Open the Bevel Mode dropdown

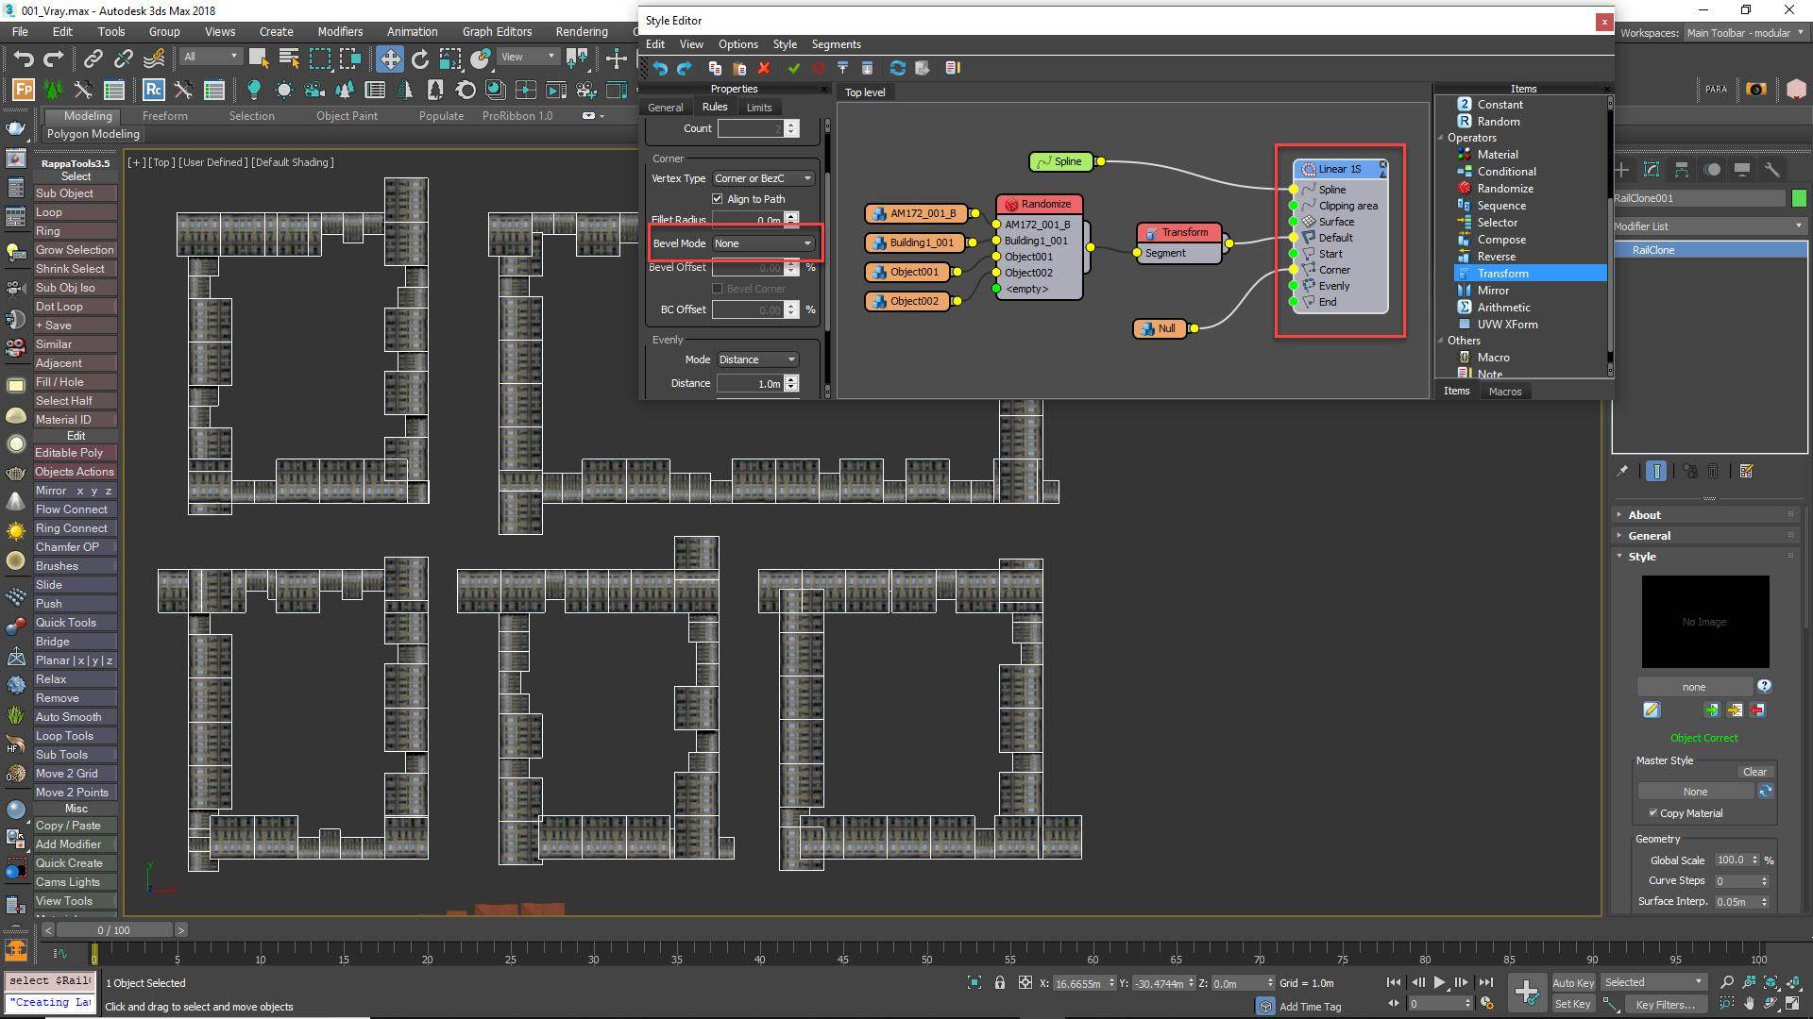coord(764,242)
